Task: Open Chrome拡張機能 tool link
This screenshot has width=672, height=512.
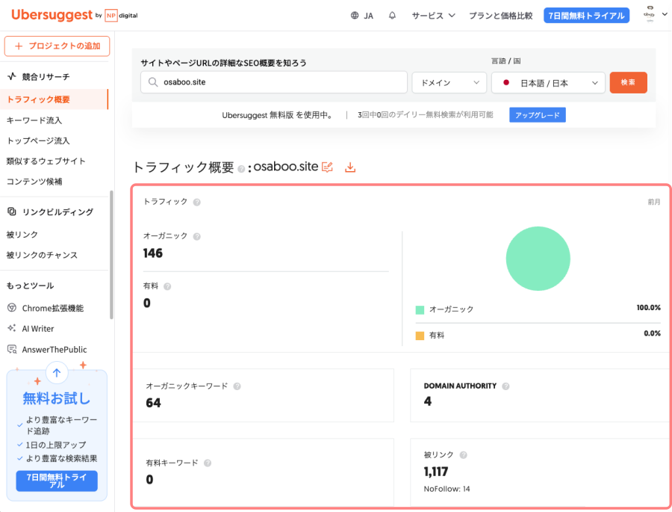Action: (53, 308)
